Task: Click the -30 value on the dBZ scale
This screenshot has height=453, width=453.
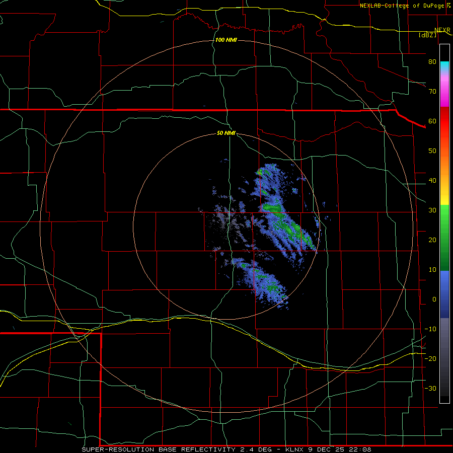Action: [430, 389]
